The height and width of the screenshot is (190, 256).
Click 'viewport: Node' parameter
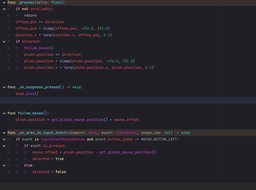tap(83, 133)
